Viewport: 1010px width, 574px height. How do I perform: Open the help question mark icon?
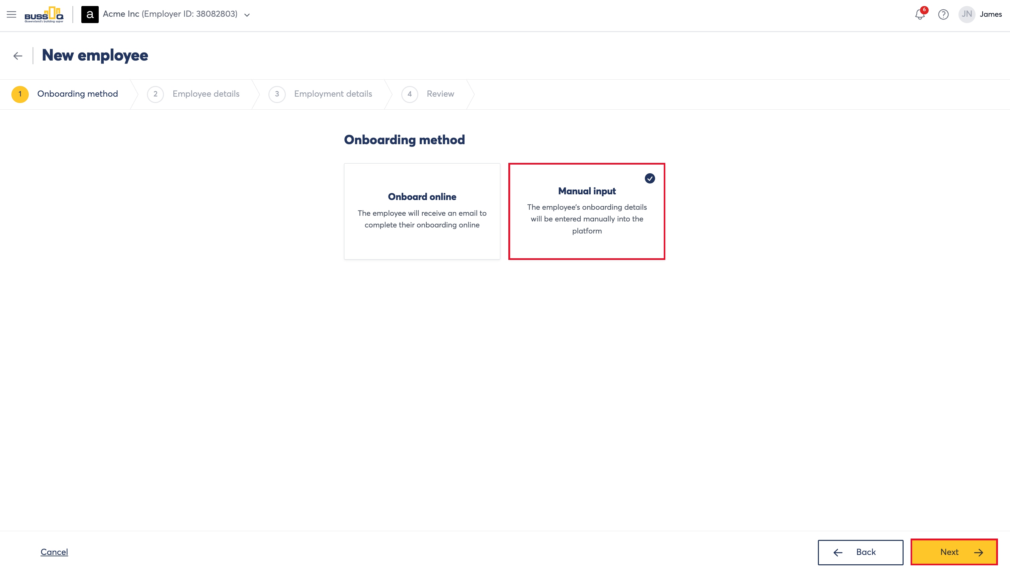coord(943,15)
